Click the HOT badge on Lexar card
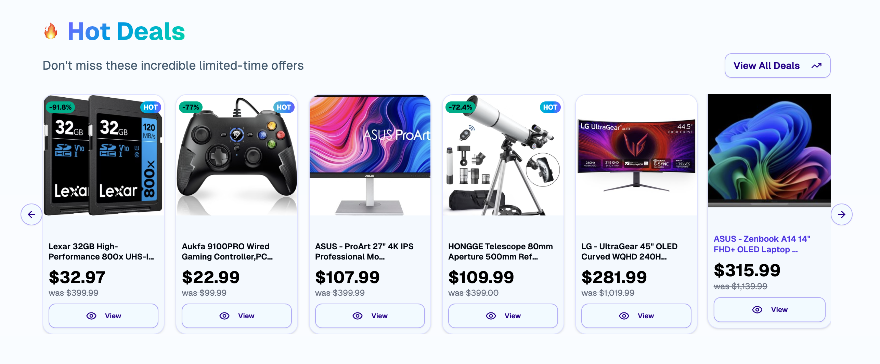 151,107
